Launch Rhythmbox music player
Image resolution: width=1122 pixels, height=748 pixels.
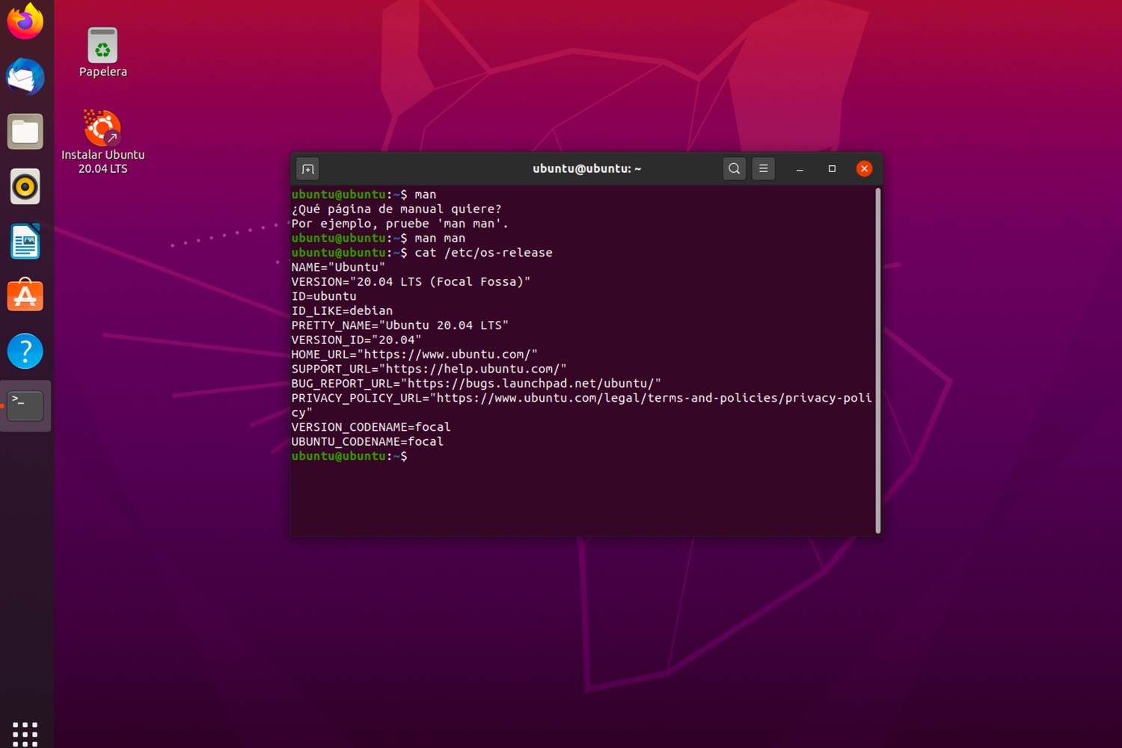[25, 186]
